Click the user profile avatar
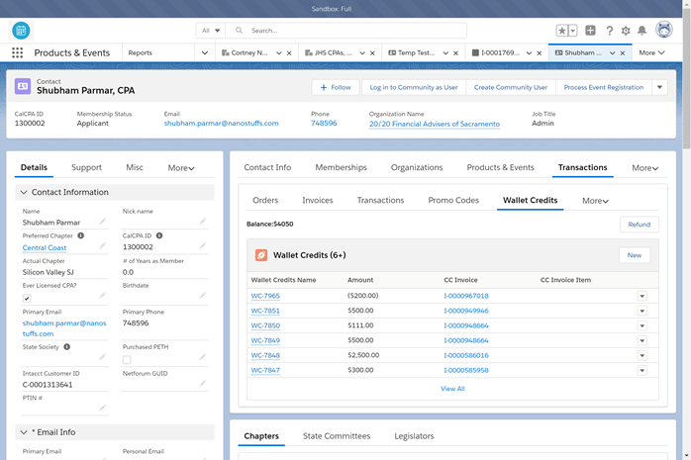This screenshot has width=691, height=460. pos(664,30)
